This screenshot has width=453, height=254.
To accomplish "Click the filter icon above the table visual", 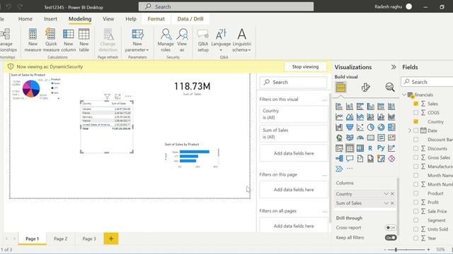I will click(x=107, y=97).
